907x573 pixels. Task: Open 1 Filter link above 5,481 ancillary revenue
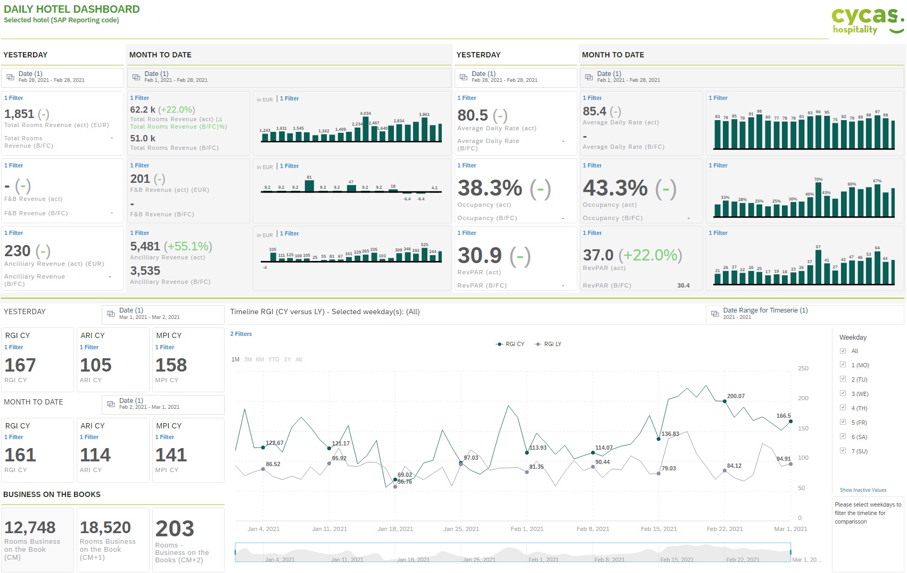click(140, 233)
